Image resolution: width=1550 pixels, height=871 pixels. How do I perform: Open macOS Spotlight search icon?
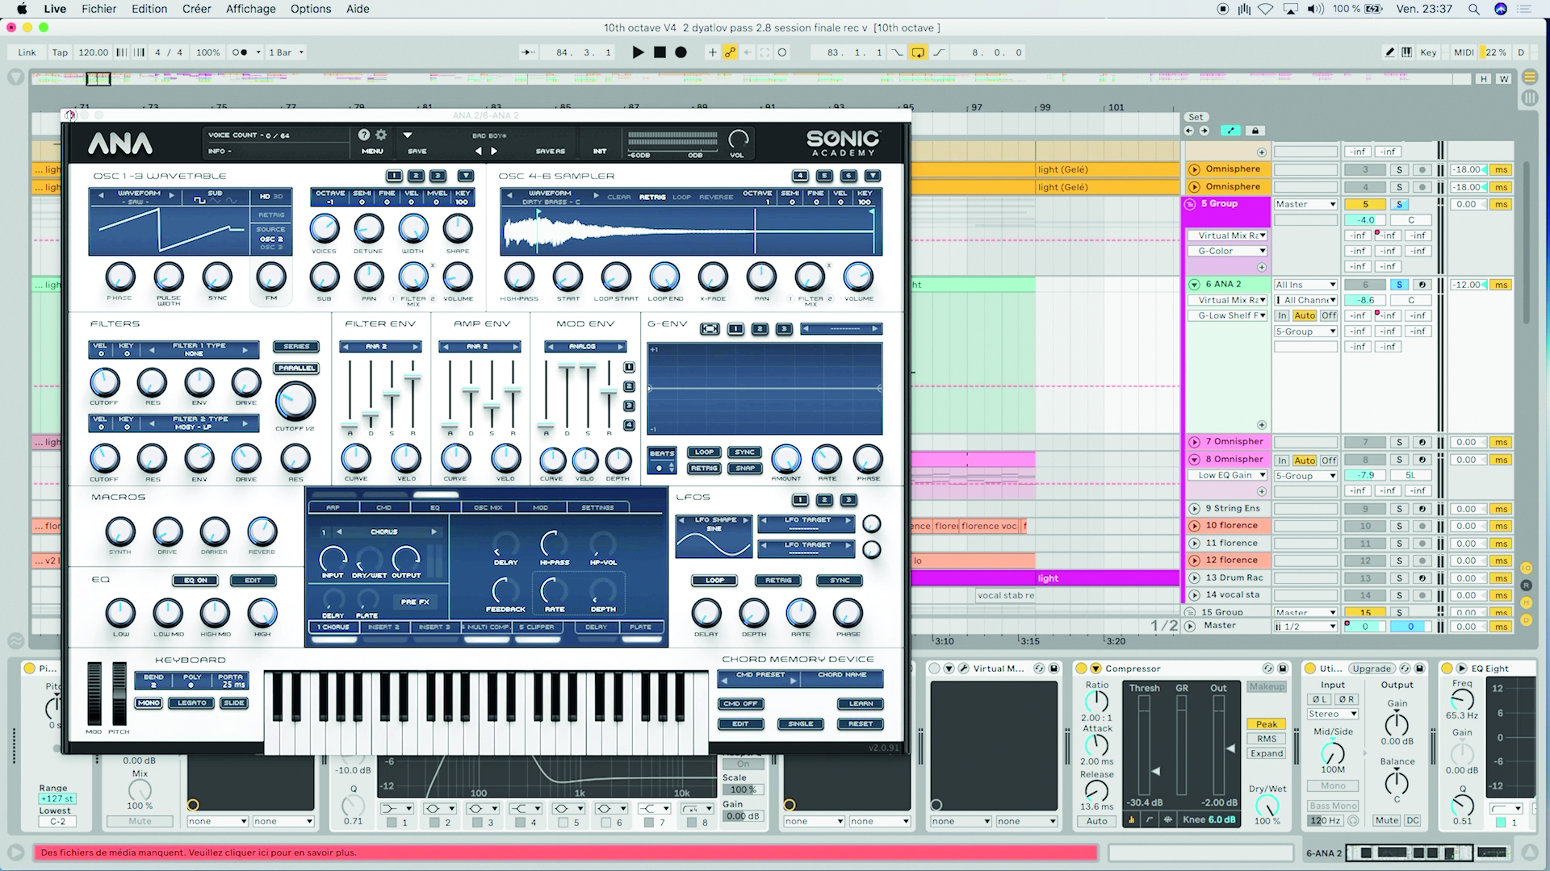(x=1474, y=9)
